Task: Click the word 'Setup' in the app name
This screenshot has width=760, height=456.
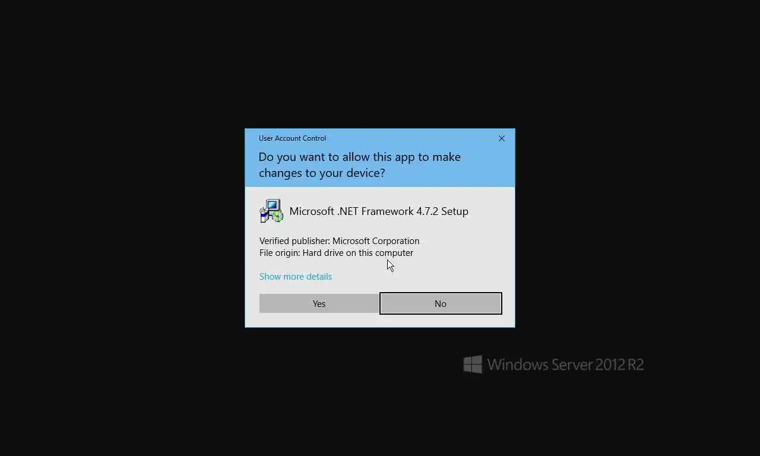Action: click(x=455, y=212)
